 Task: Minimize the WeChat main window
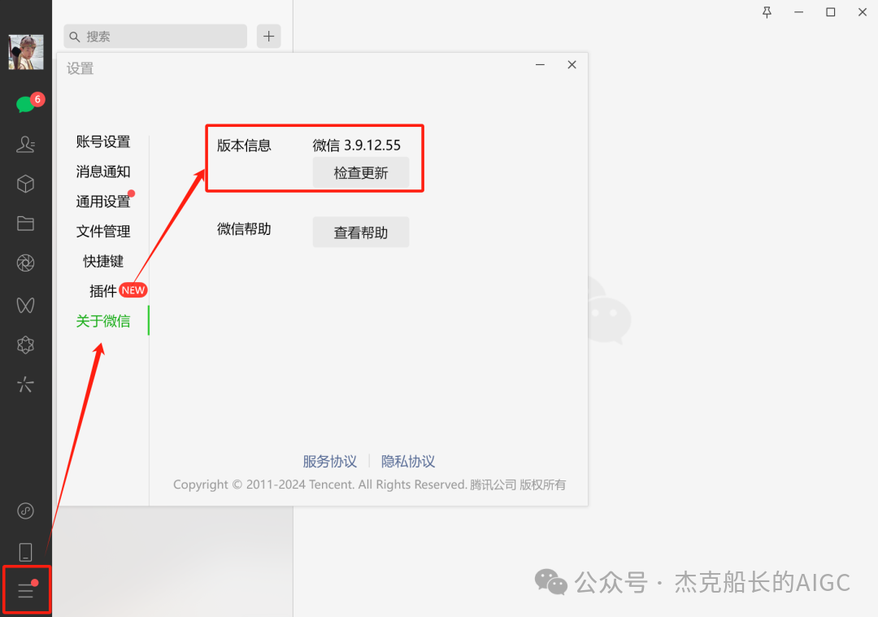[799, 12]
